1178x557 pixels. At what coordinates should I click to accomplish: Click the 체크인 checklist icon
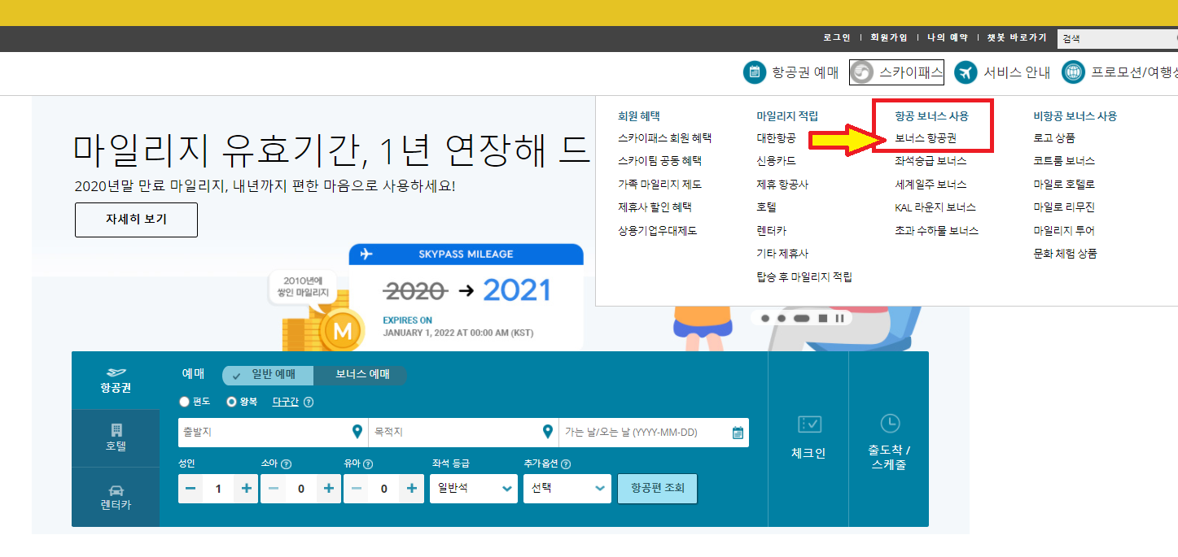(x=809, y=424)
